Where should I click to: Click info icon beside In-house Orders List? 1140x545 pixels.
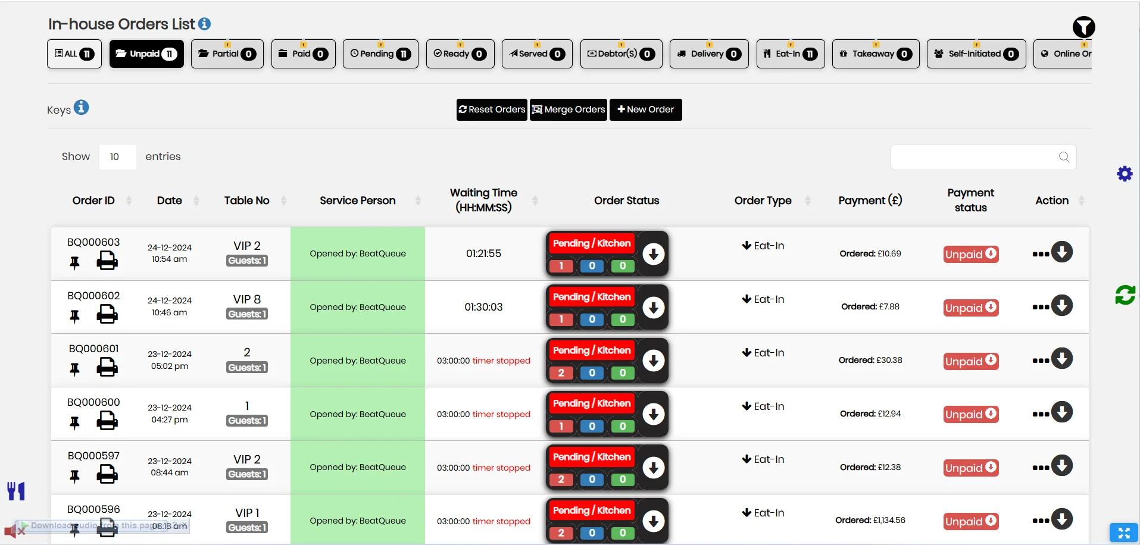[204, 24]
